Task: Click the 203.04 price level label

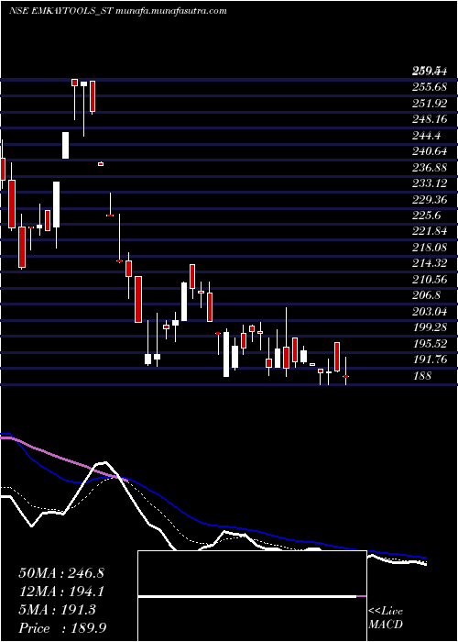Action: click(429, 312)
